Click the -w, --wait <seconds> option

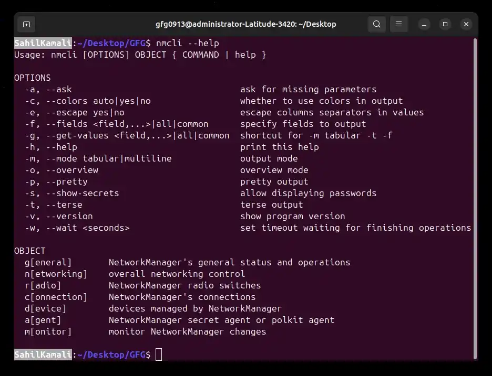pos(77,228)
